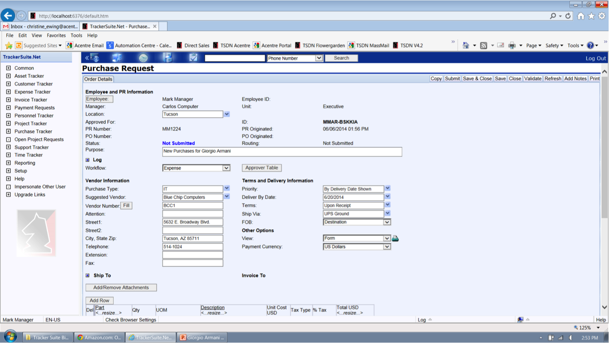Click the Telephone input field
609x343 pixels.
point(193,247)
